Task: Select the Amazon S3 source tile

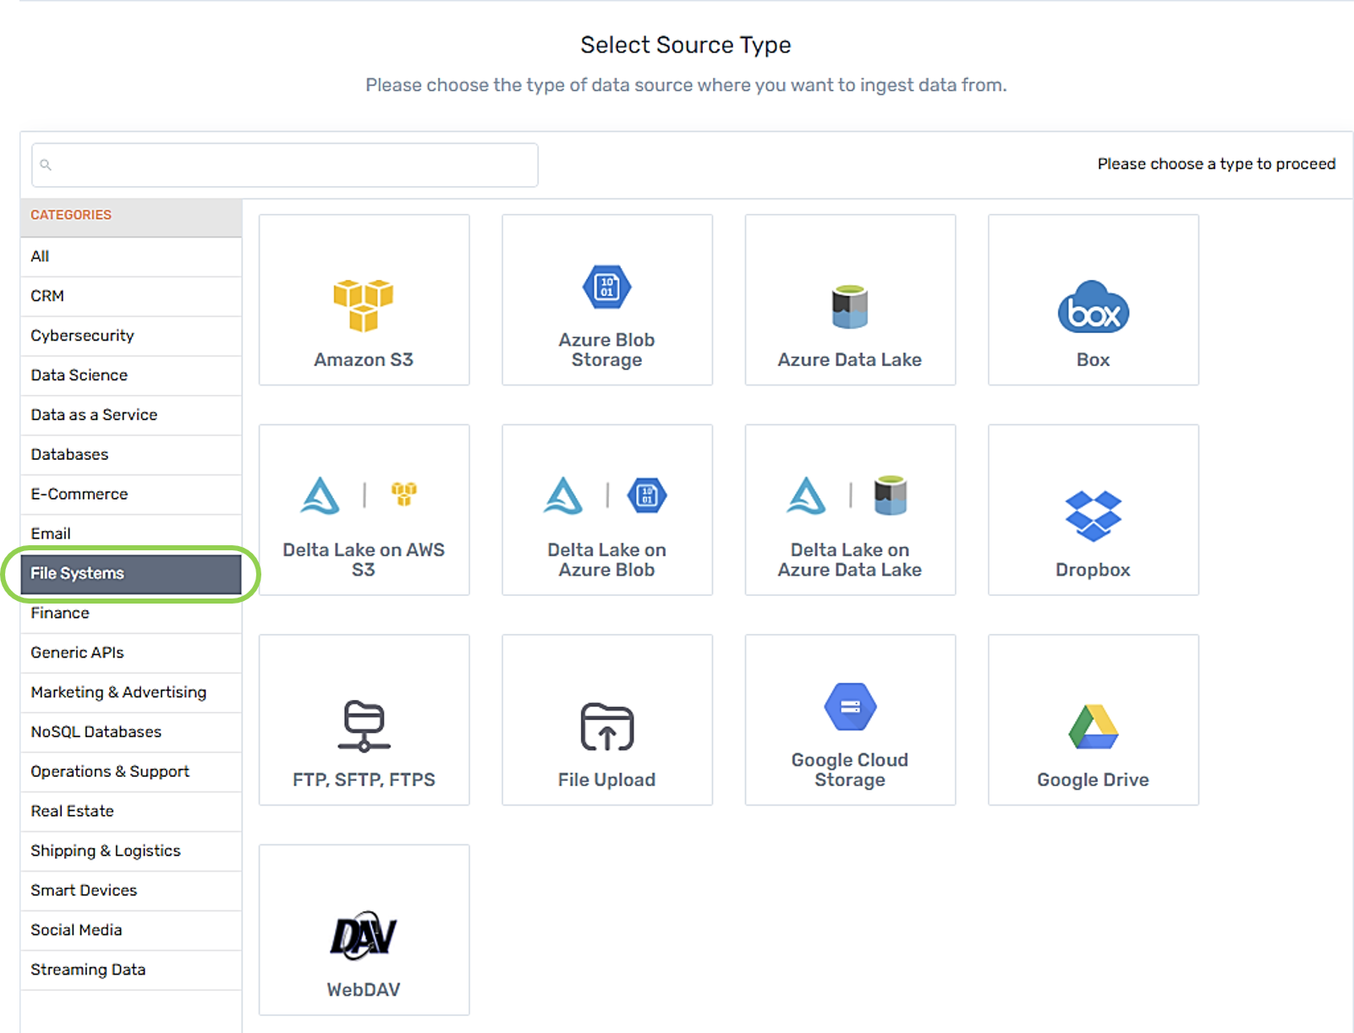Action: click(x=364, y=300)
